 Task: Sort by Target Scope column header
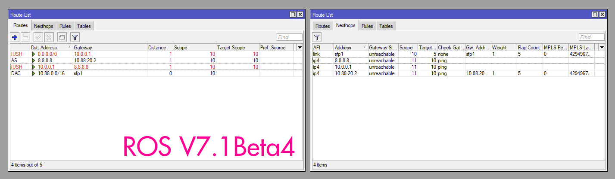click(x=237, y=47)
